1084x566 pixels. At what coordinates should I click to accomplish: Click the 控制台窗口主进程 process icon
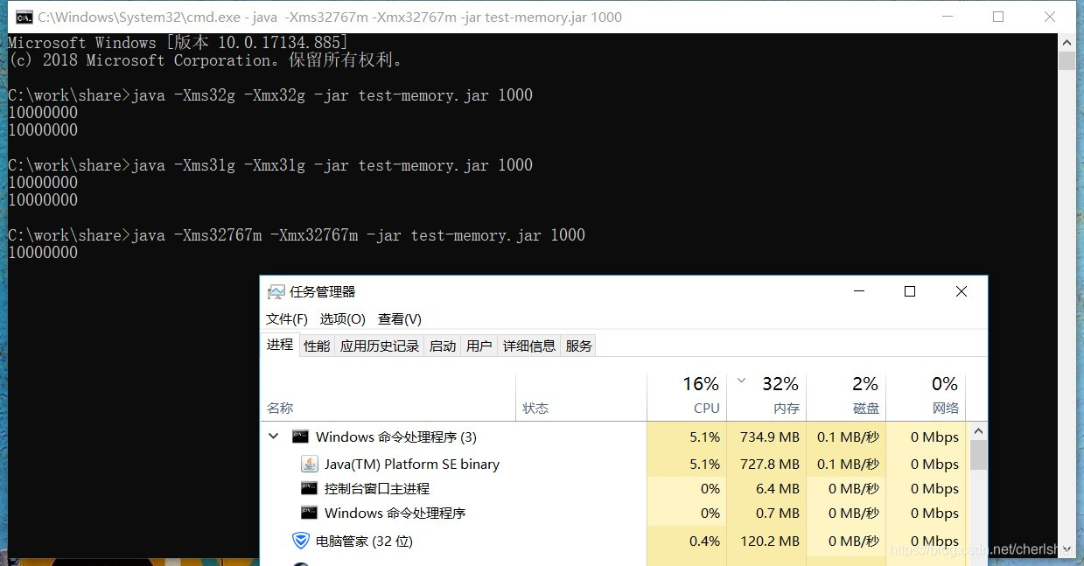tap(310, 488)
